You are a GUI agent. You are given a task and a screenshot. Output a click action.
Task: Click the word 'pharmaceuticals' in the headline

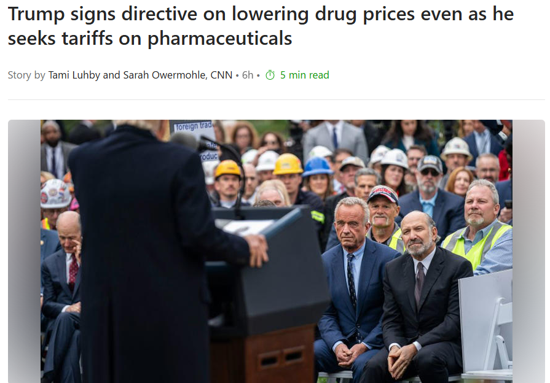click(x=219, y=38)
